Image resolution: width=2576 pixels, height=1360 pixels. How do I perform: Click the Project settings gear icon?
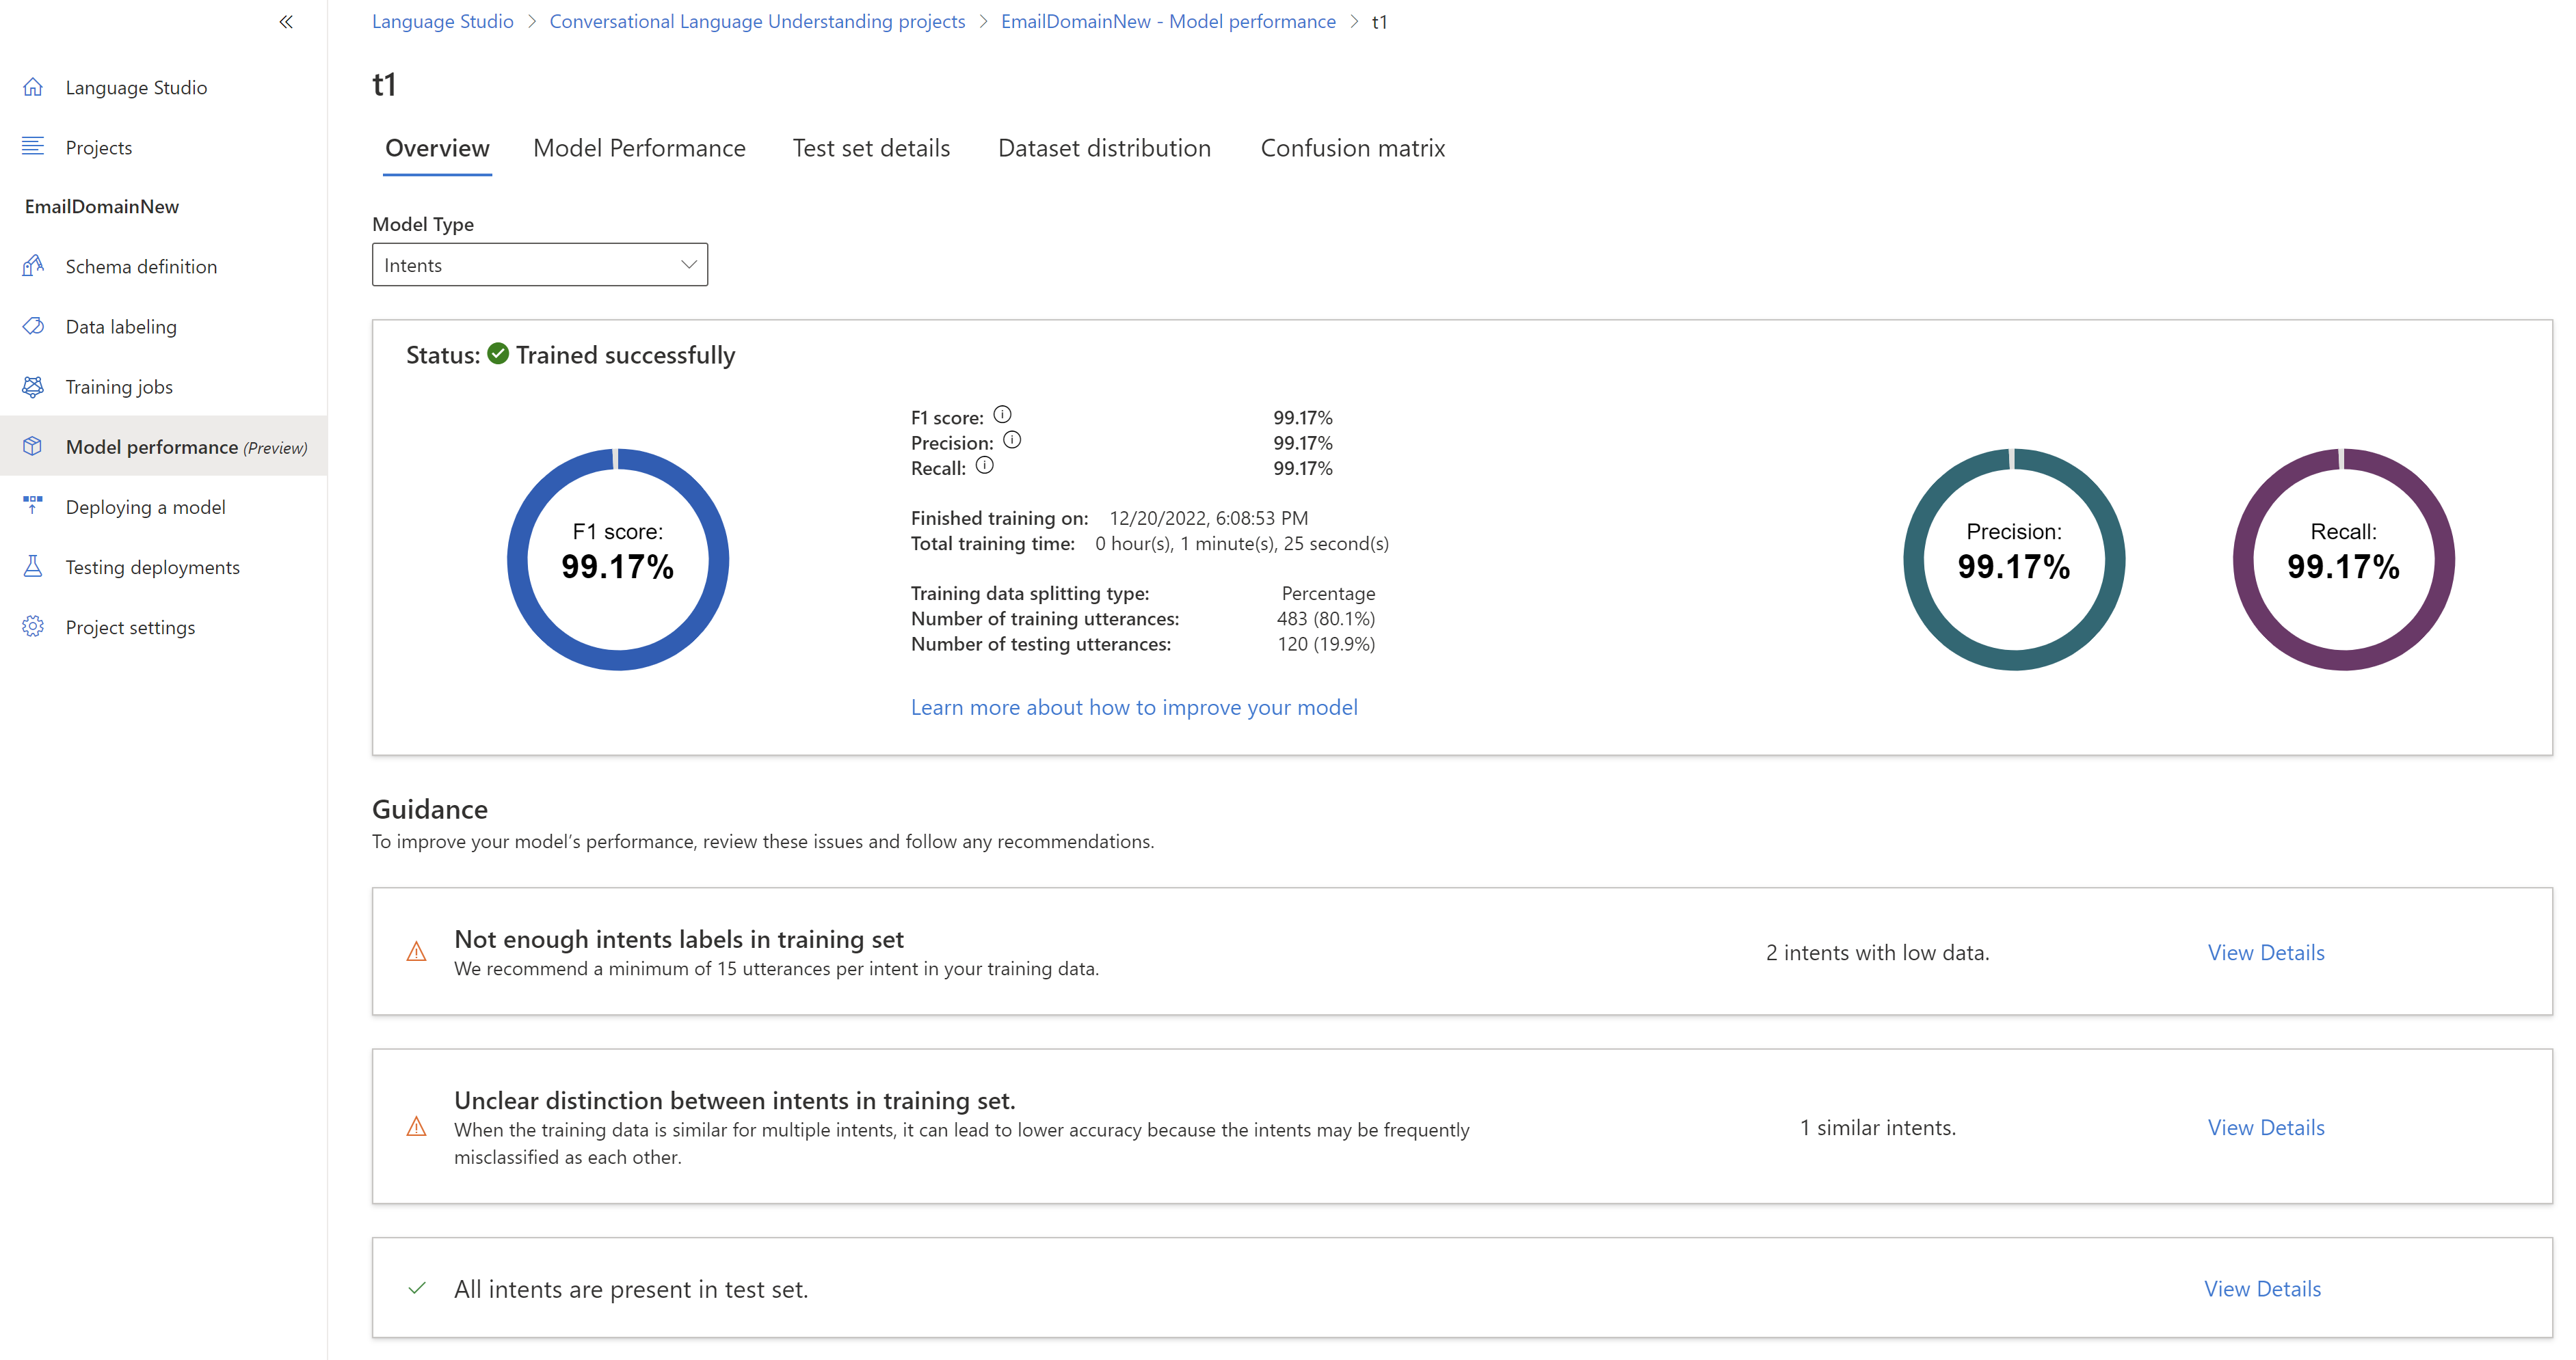[33, 627]
